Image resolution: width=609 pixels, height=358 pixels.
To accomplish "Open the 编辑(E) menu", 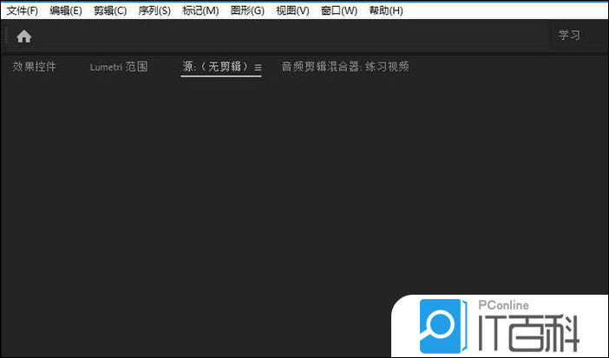I will click(66, 10).
